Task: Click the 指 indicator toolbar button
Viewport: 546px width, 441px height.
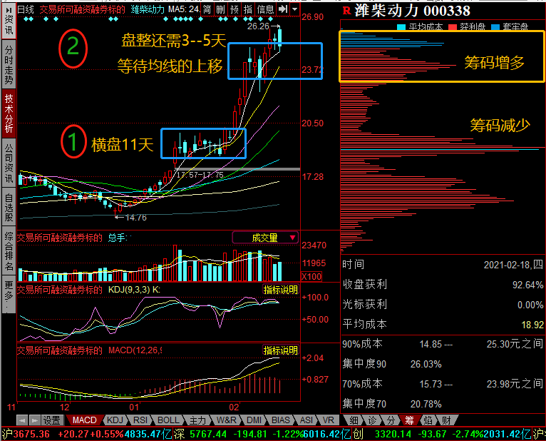Action: coord(248,9)
